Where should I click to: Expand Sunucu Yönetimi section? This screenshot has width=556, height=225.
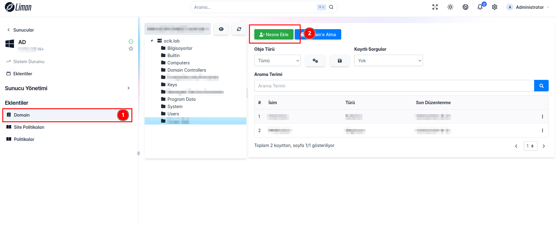[x=67, y=88]
